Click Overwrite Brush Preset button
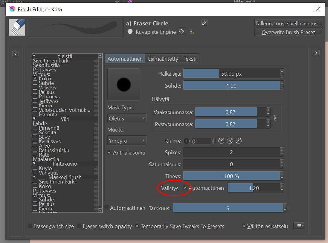328x243 pixels. (x=288, y=32)
